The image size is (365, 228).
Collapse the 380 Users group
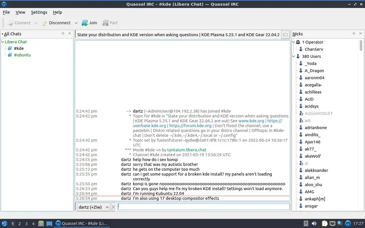point(294,56)
